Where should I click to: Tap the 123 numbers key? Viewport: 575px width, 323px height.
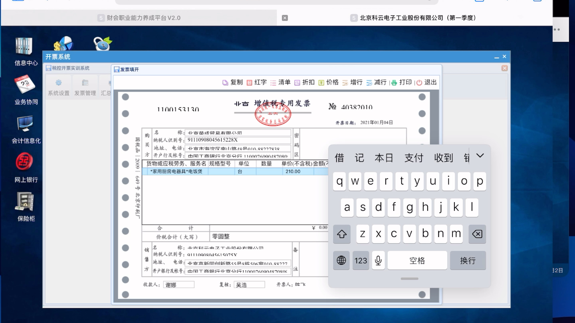pos(361,260)
